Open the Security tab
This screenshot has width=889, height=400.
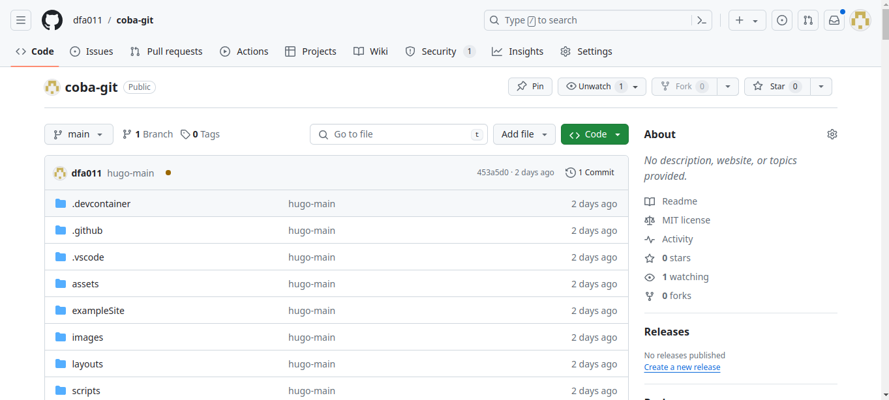(x=440, y=51)
